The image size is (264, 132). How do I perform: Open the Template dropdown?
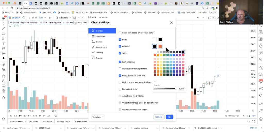(x=98, y=117)
